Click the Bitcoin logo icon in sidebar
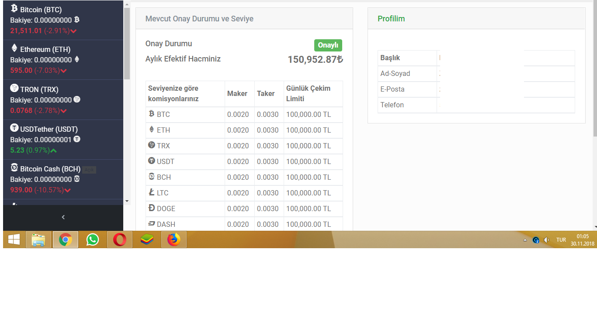The width and height of the screenshot is (597, 335). coord(14,8)
